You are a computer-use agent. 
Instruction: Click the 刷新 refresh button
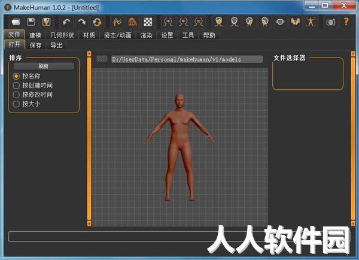click(x=44, y=66)
